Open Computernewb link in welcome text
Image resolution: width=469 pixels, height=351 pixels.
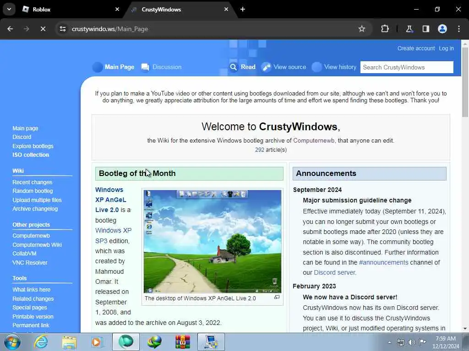click(x=313, y=141)
